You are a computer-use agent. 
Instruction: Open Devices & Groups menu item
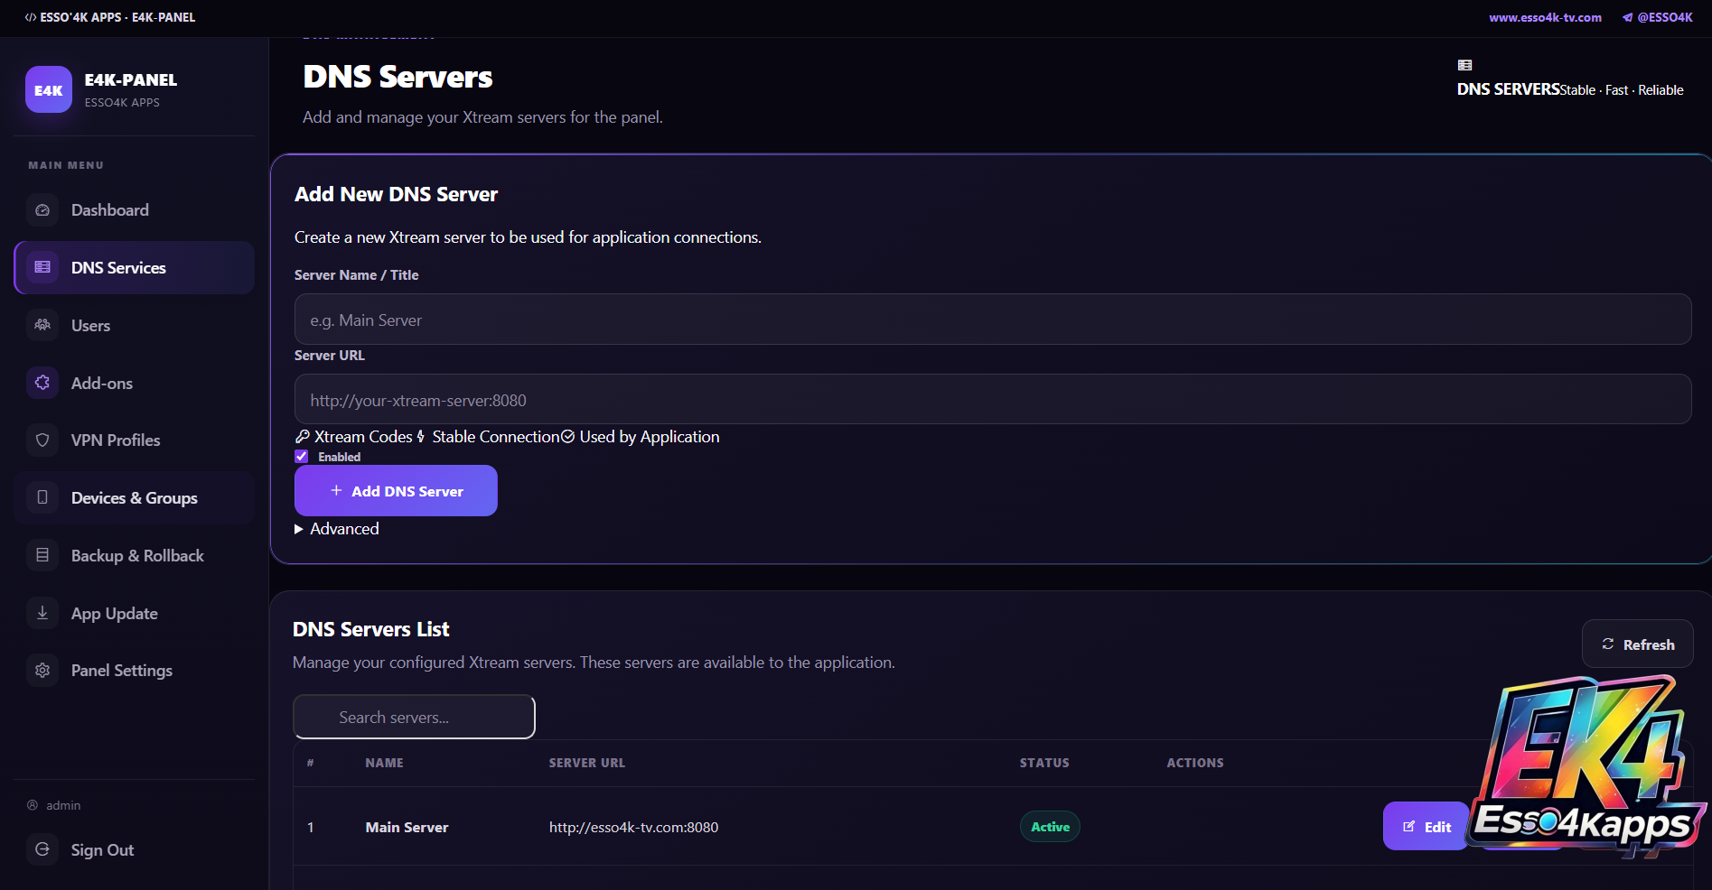tap(135, 497)
